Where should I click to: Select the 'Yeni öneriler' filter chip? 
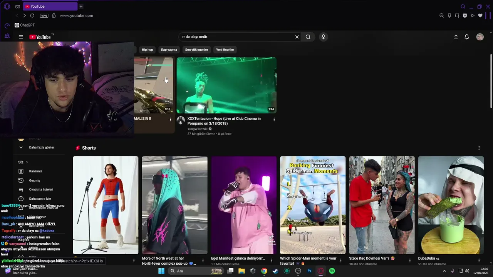tap(225, 50)
